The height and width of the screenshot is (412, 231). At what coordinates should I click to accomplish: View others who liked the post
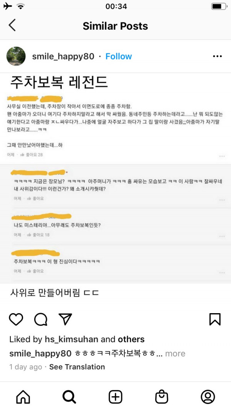[x=131, y=339]
